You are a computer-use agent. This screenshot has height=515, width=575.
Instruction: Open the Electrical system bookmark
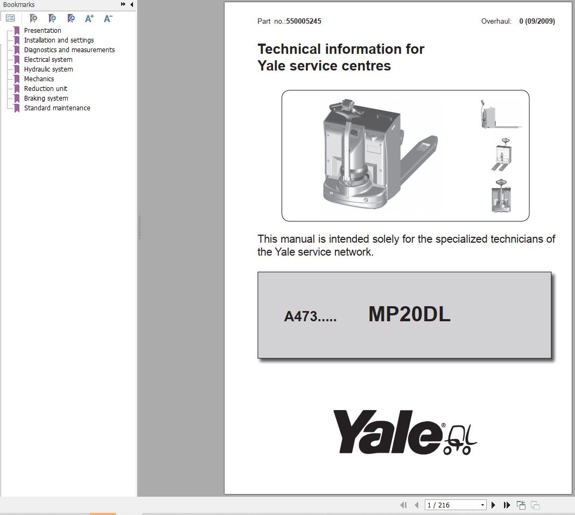[x=48, y=59]
